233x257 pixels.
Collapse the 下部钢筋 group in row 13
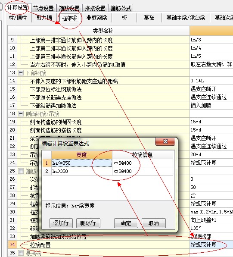click(x=21, y=72)
